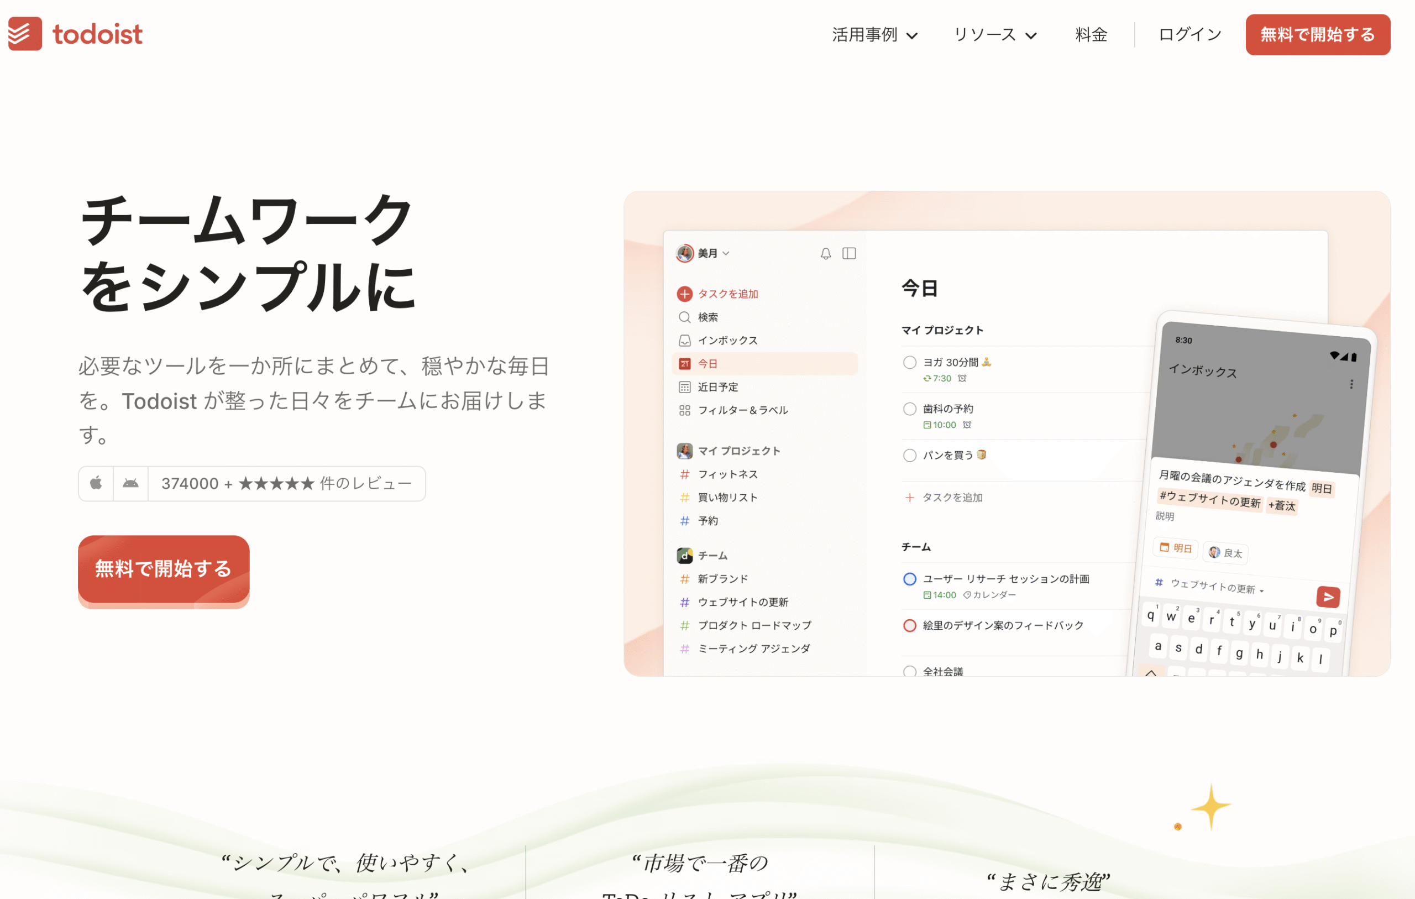
Task: Click the Android app icon
Action: pyautogui.click(x=130, y=483)
